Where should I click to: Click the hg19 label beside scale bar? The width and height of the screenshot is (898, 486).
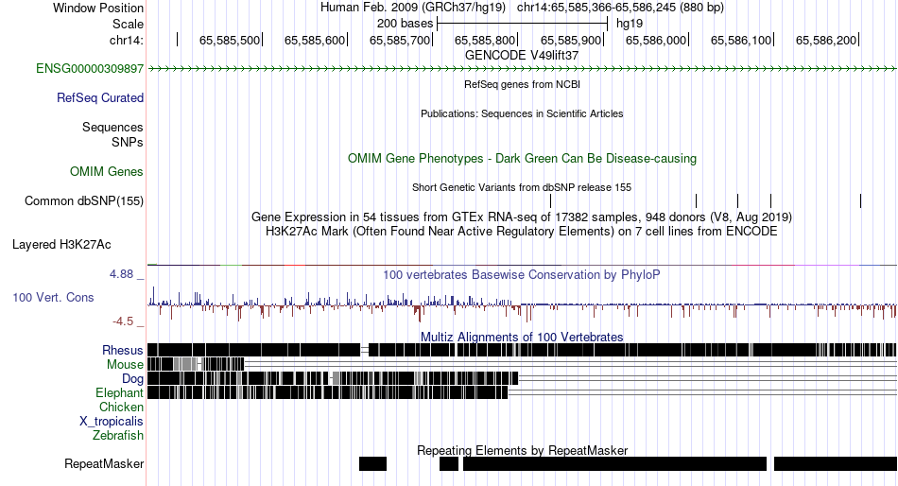click(x=630, y=24)
